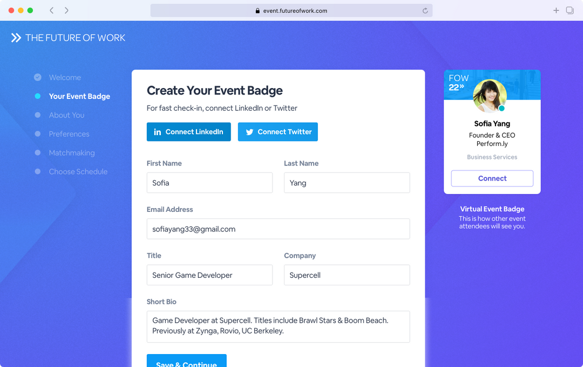
Task: Click the Choose Schedule step bullet dot
Action: 38,171
